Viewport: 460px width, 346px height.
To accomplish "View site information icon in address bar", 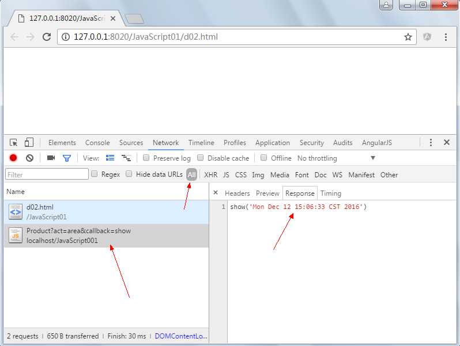I will point(66,37).
